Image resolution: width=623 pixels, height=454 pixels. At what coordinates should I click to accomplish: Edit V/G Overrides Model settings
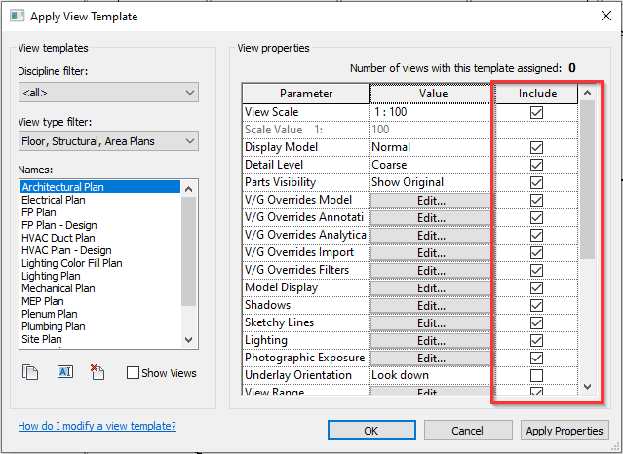click(x=431, y=200)
